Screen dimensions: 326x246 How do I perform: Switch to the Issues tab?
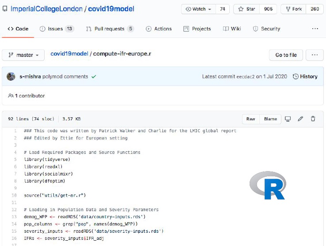(x=56, y=29)
